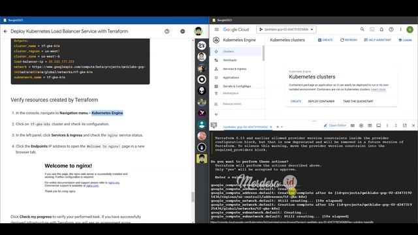Close the Cloud Shell panel

click(x=413, y=125)
